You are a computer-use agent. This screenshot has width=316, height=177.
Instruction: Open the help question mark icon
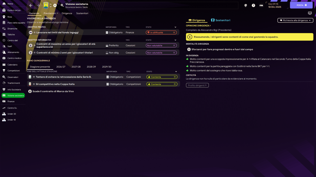253,6
